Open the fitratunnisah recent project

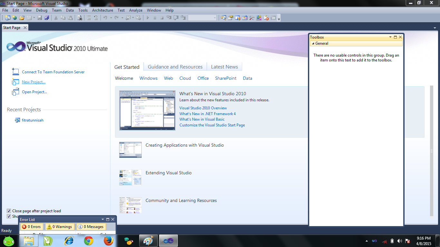(32, 120)
